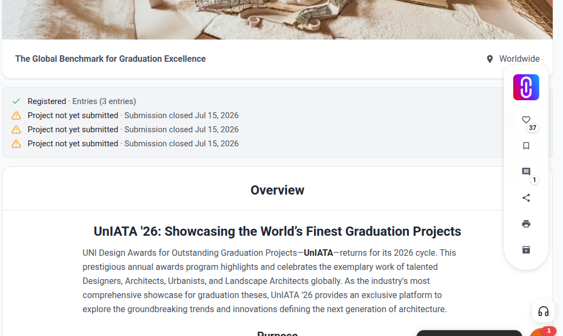Click the third warning triangle icon

[16, 144]
